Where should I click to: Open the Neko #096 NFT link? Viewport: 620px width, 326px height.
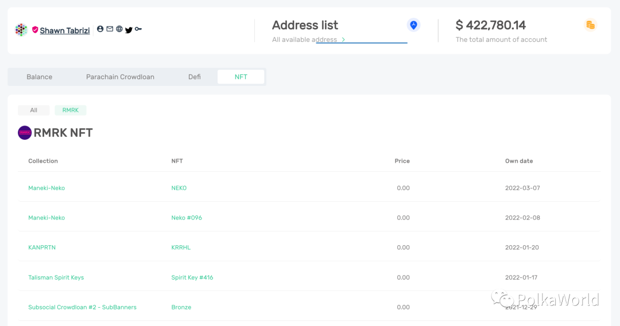coord(187,218)
